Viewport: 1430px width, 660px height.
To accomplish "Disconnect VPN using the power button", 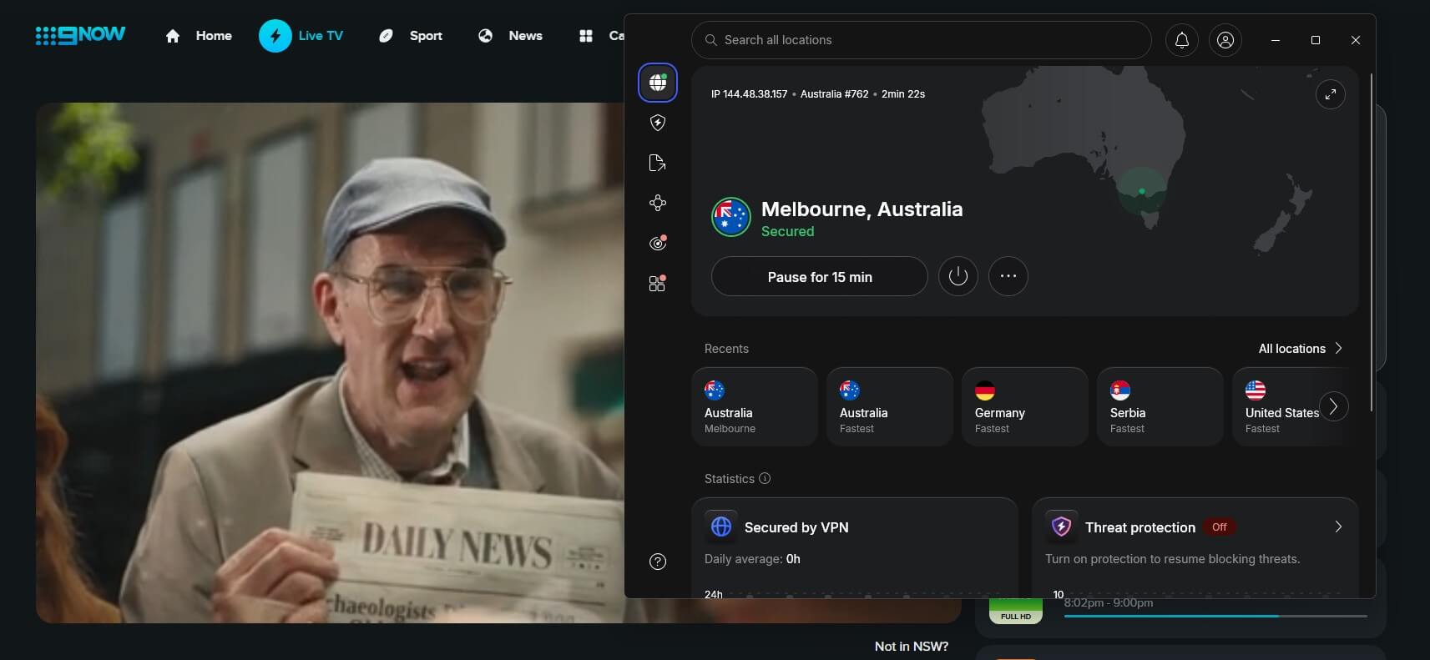I will [958, 276].
